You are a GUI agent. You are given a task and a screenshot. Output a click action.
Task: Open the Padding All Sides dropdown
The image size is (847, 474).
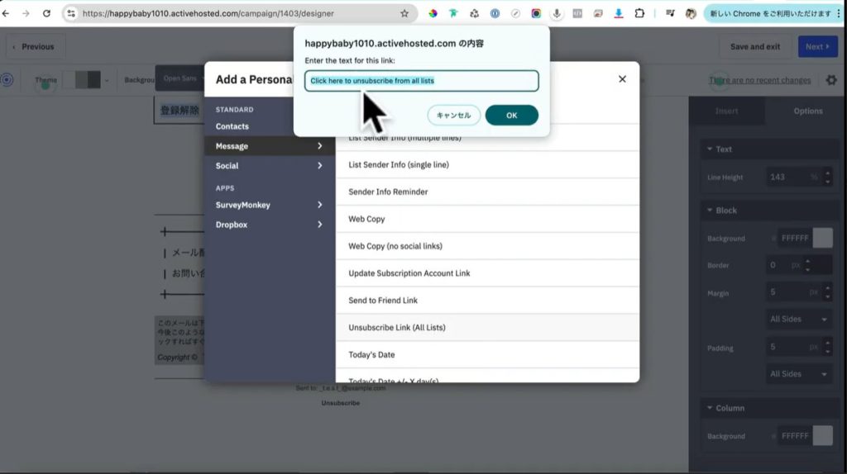pos(799,373)
